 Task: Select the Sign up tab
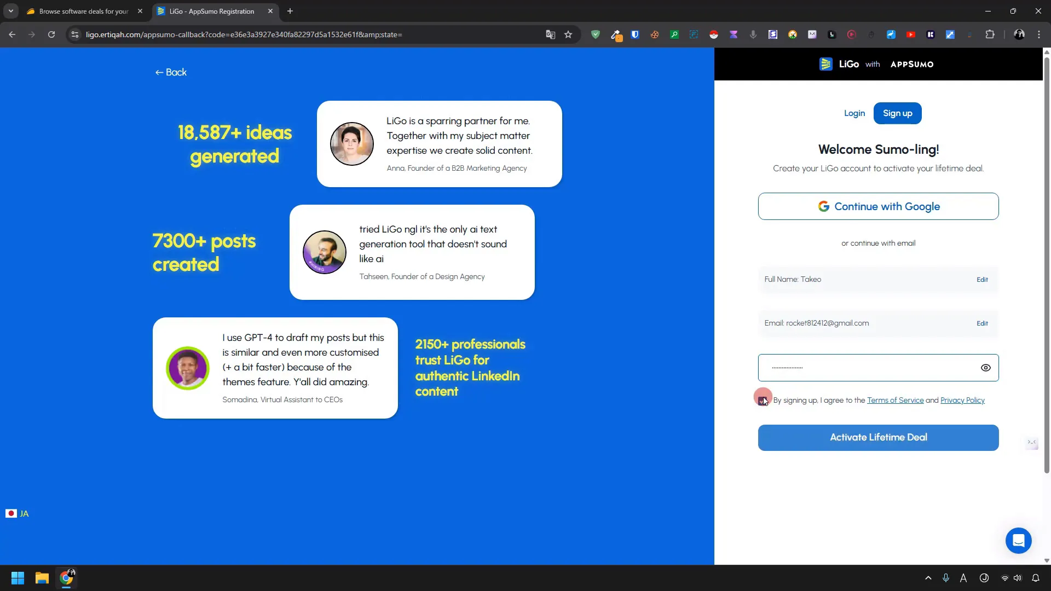click(x=897, y=113)
